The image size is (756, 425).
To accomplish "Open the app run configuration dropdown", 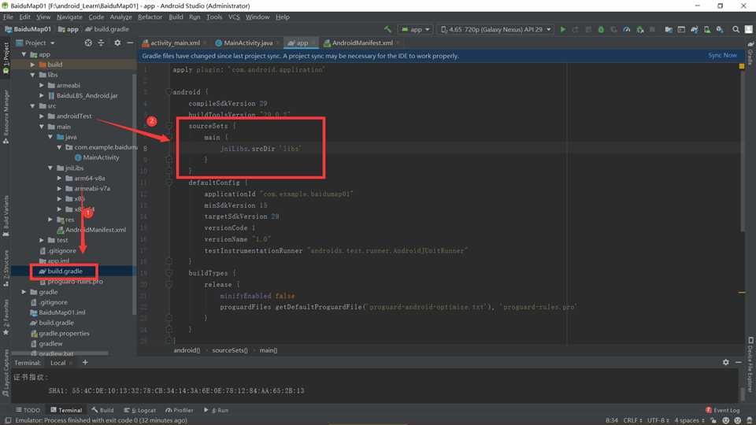I will tap(415, 29).
